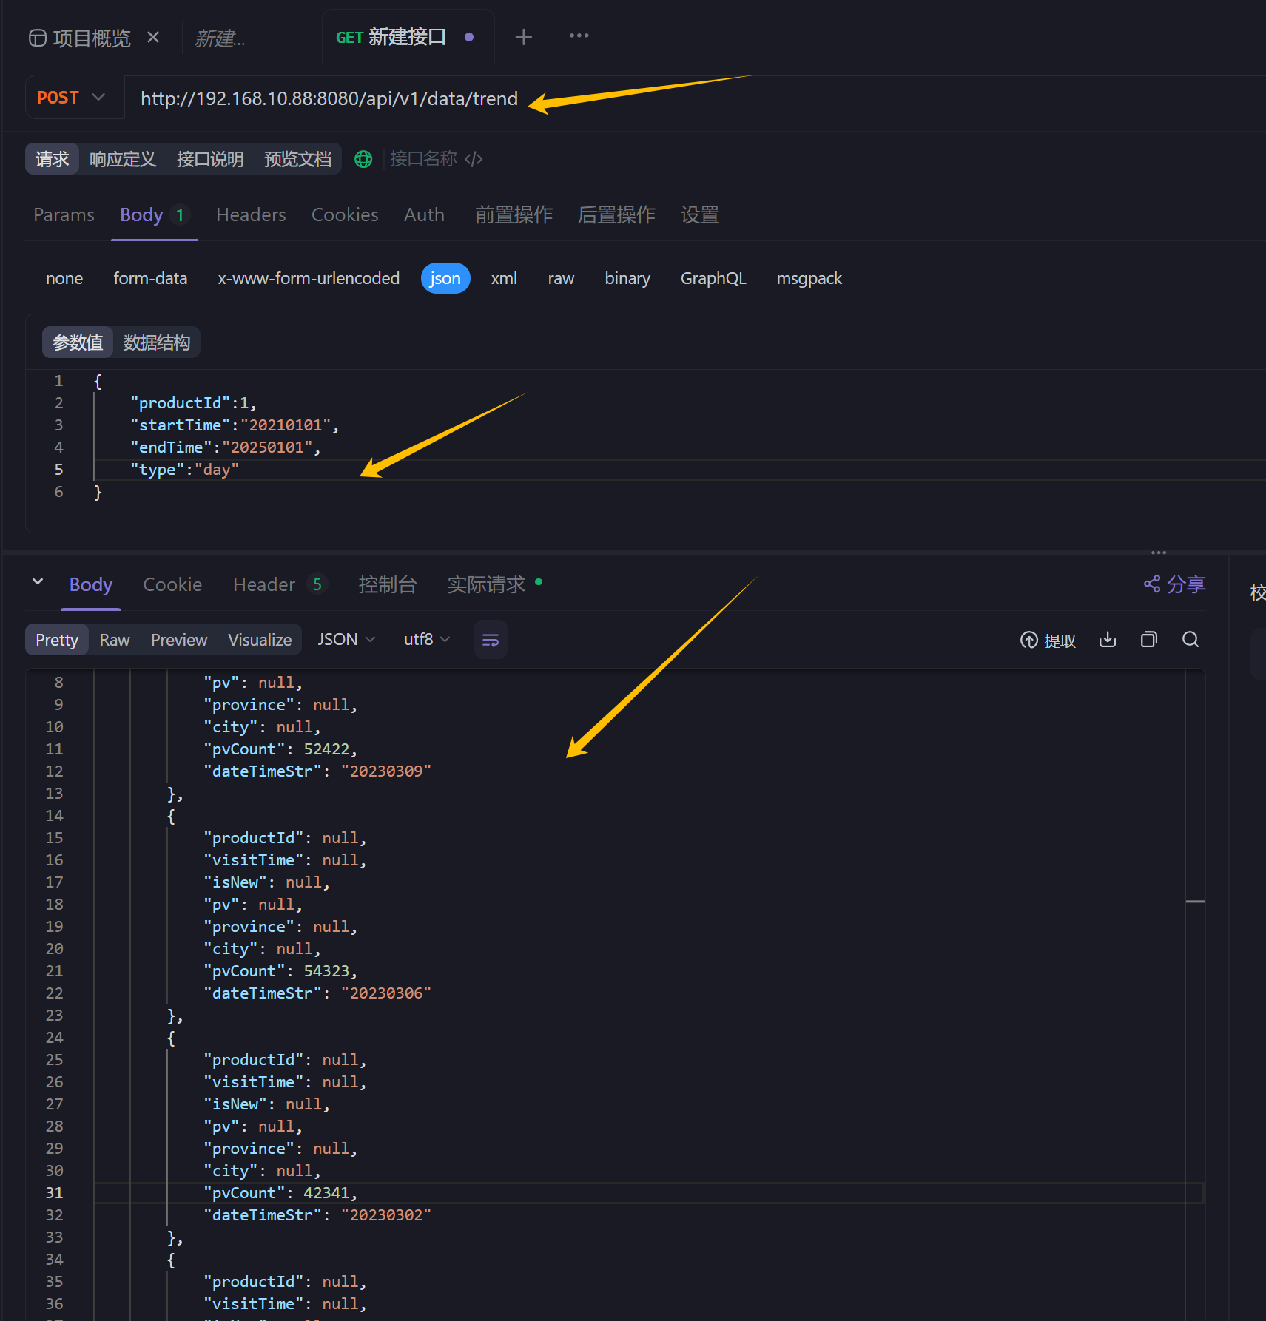The width and height of the screenshot is (1266, 1321).
Task: Open the Auth tab
Action: coord(424,214)
